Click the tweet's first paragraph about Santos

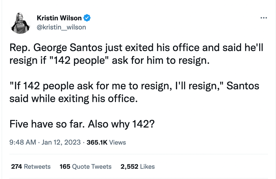(x=136, y=54)
